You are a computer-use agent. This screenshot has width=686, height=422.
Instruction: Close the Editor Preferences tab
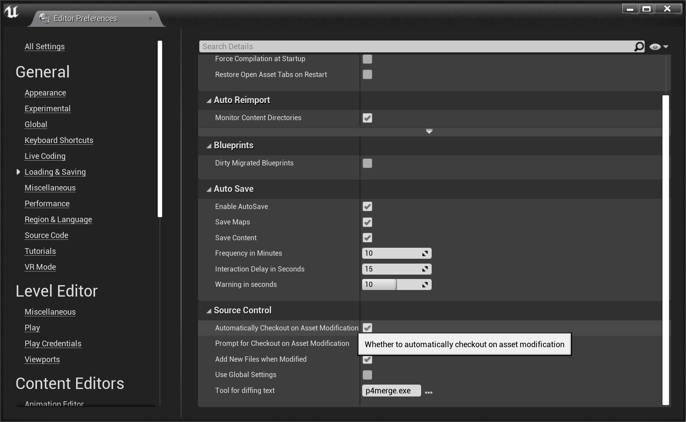coord(150,18)
